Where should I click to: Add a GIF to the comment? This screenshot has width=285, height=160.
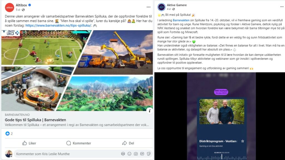click(x=142, y=154)
